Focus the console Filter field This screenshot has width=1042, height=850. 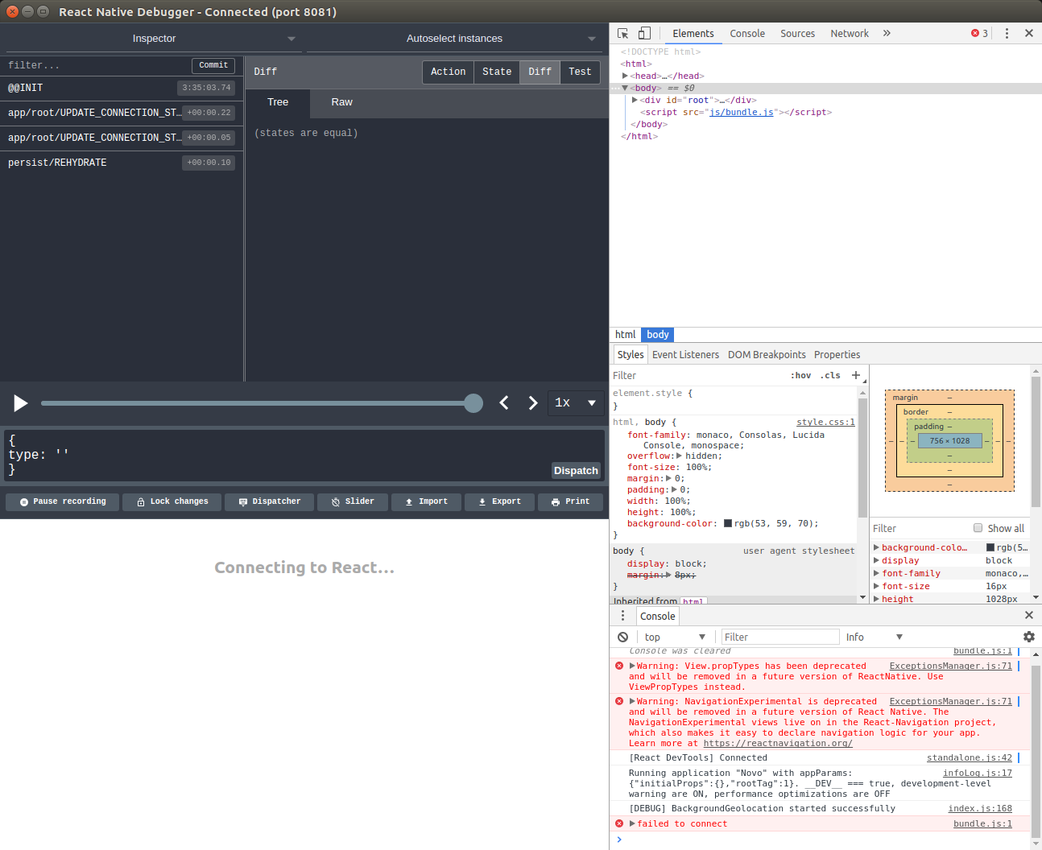click(x=780, y=637)
